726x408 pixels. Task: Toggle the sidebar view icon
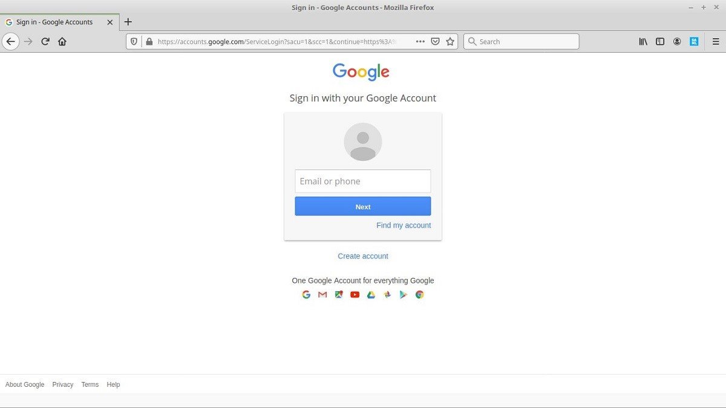(660, 42)
